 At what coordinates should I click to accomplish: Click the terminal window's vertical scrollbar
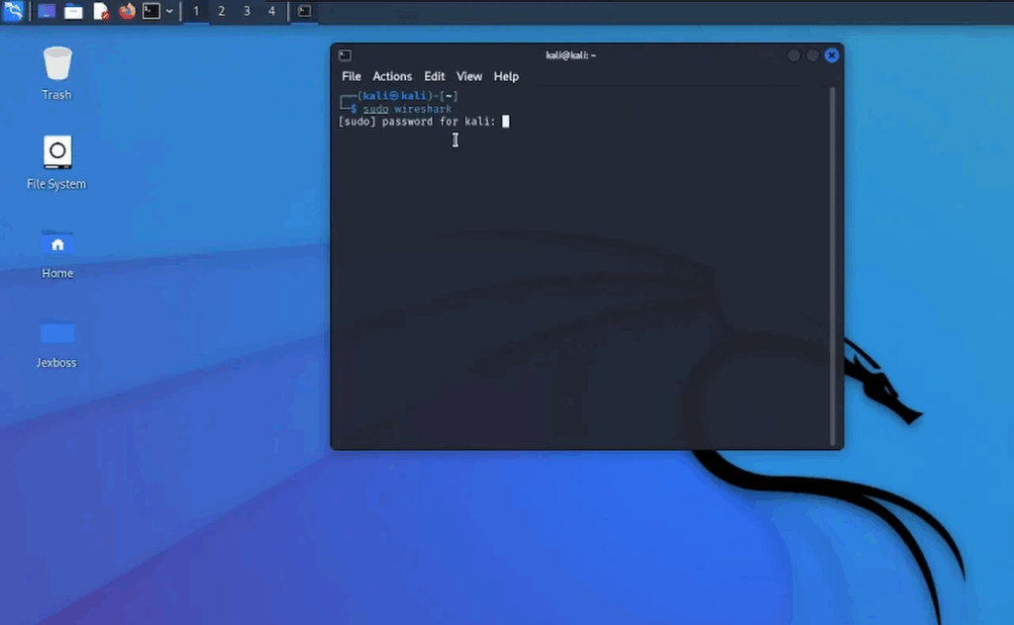point(833,265)
